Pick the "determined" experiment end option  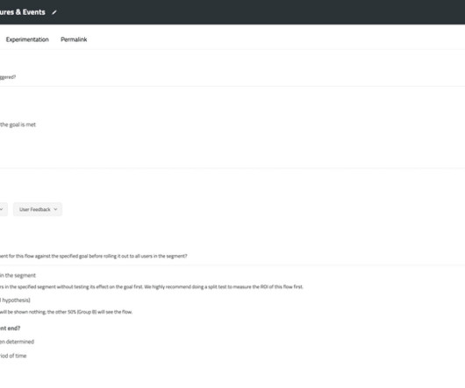[x=17, y=342]
